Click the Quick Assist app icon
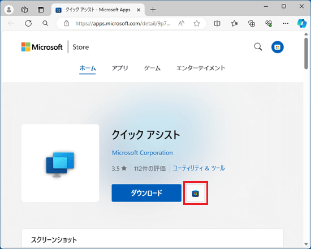The height and width of the screenshot is (249, 311). (x=60, y=163)
